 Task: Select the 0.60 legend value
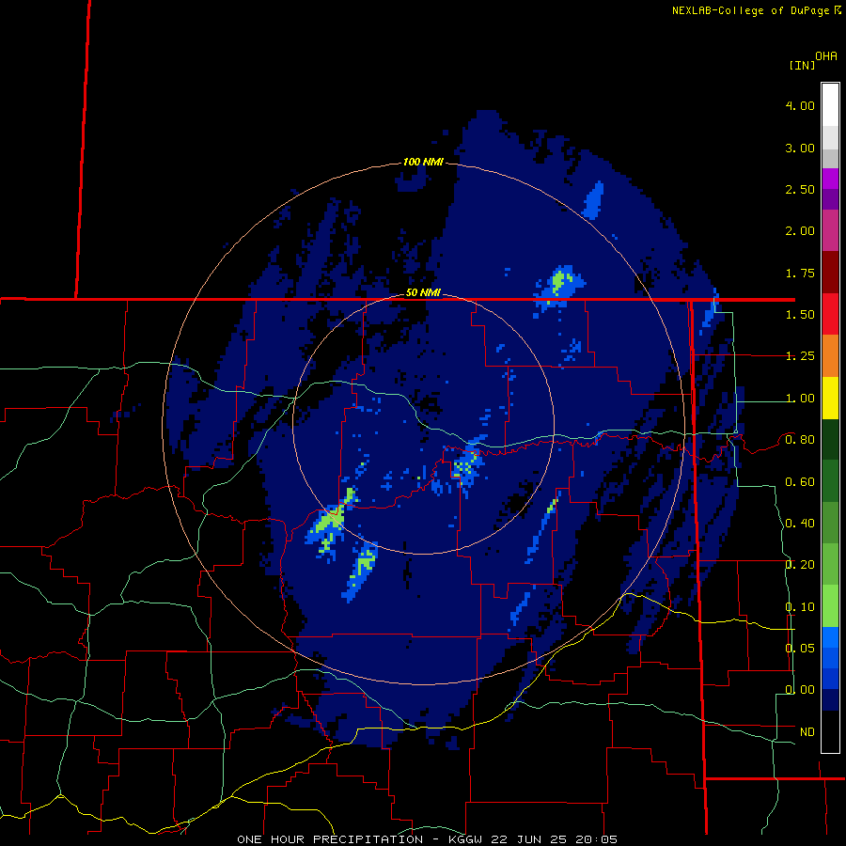tap(800, 481)
